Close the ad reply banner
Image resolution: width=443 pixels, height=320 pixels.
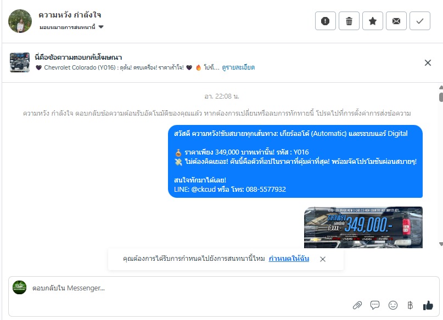point(428,62)
